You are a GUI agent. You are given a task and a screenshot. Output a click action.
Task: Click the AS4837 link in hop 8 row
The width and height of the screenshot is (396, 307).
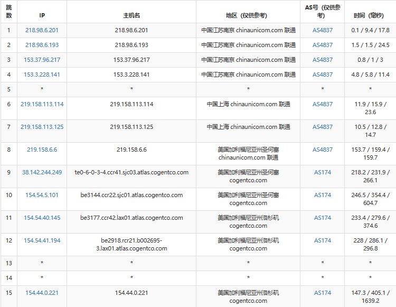point(323,150)
